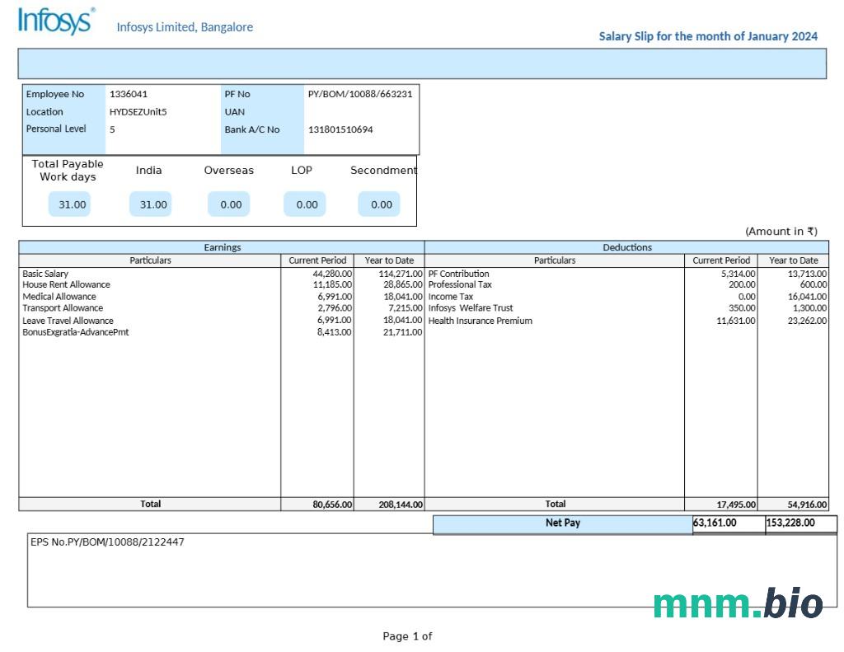
Task: Click the Deductions column header
Action: 626,247
